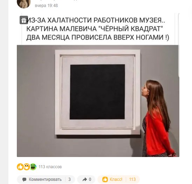Open the black square painting photo
Screen dimensions: 192x184
[98, 101]
